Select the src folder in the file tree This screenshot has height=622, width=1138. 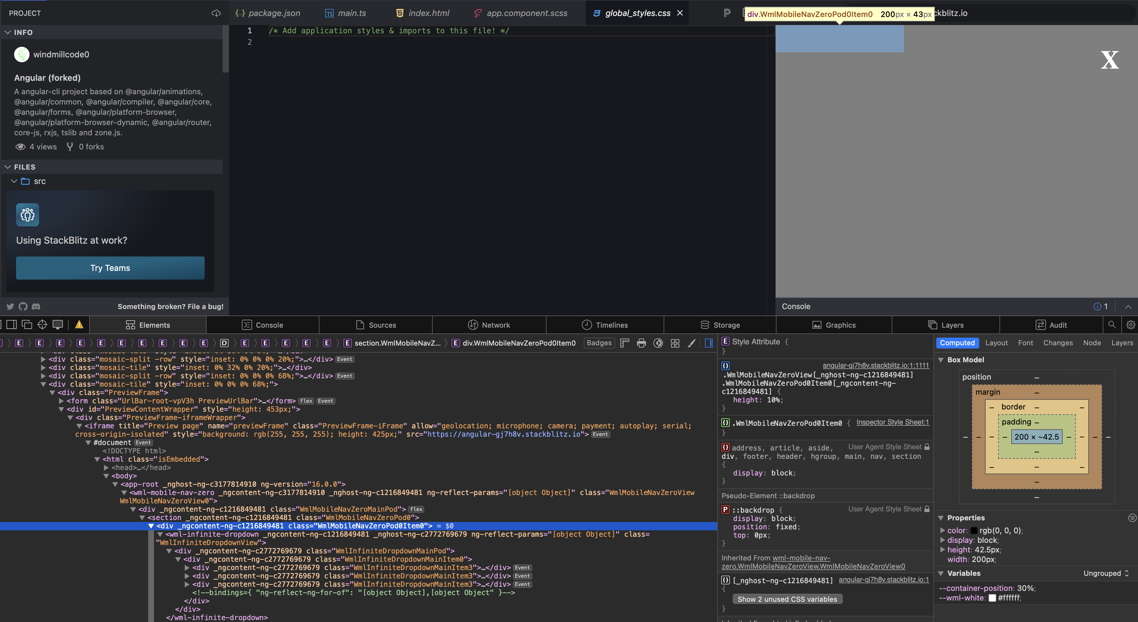point(40,181)
